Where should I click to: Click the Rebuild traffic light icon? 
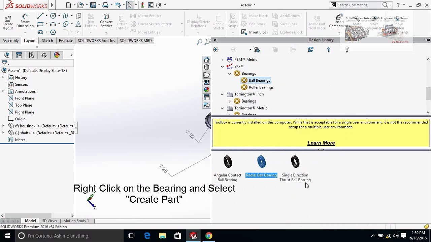click(x=143, y=5)
